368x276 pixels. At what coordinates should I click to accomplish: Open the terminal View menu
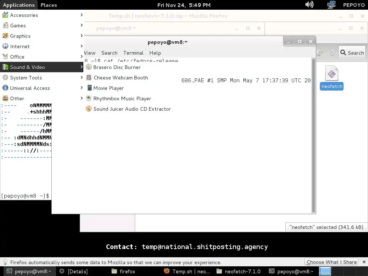[89, 53]
